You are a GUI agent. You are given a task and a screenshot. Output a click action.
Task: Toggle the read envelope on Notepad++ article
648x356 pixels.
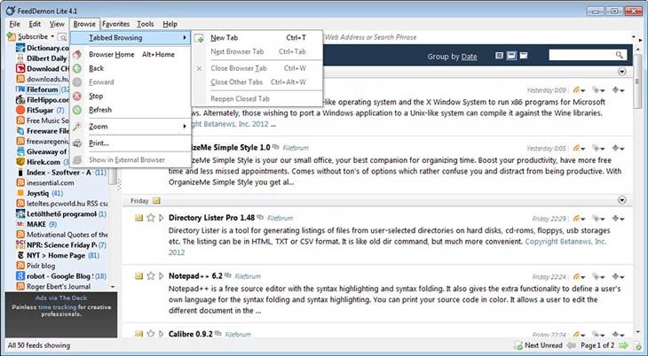point(139,276)
